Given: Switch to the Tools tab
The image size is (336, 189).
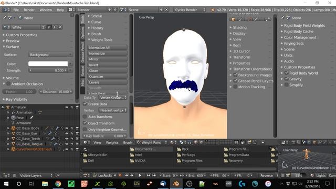Looking at the screenshot, I should pos(82,19).
